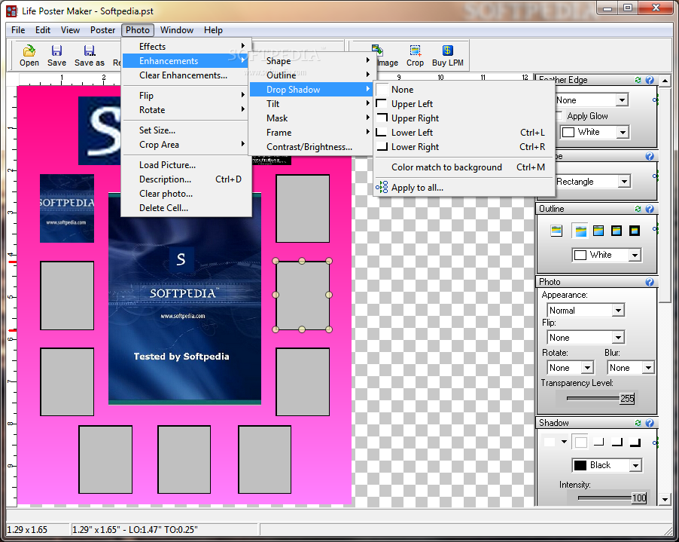
Task: Select the thin shadow size icon
Action: click(599, 442)
